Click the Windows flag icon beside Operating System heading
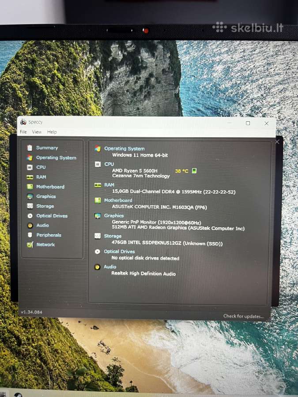The height and width of the screenshot is (397, 298). (98, 149)
